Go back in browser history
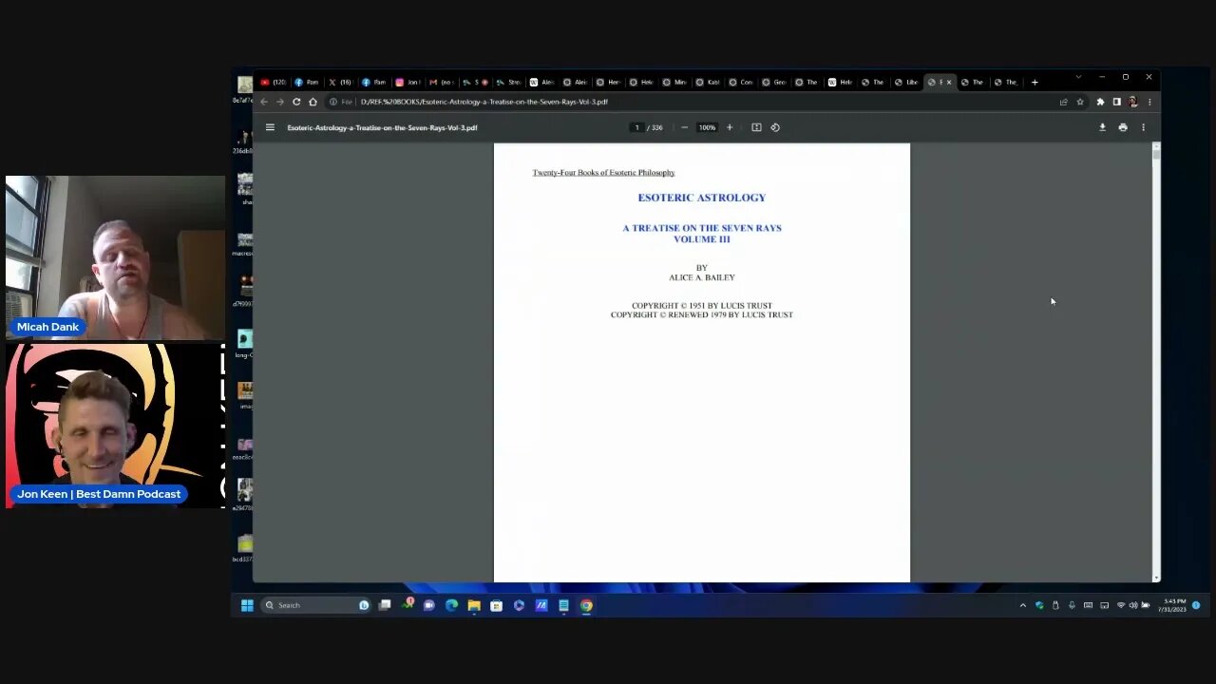The image size is (1216, 684). point(264,102)
